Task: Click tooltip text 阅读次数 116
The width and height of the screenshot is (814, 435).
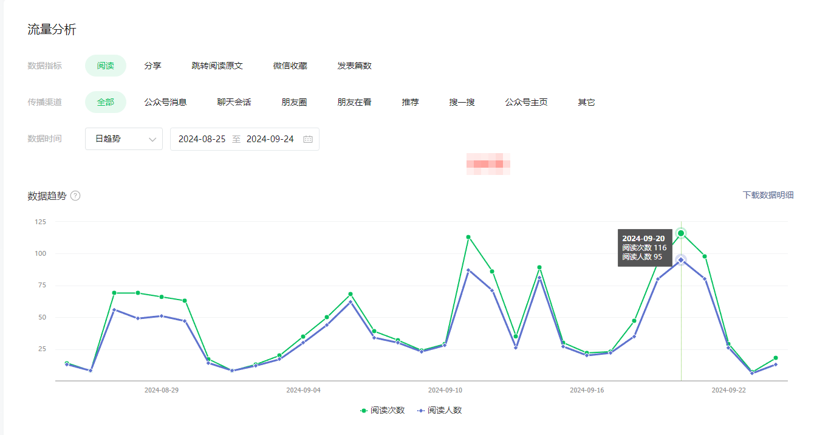Action: click(x=644, y=248)
